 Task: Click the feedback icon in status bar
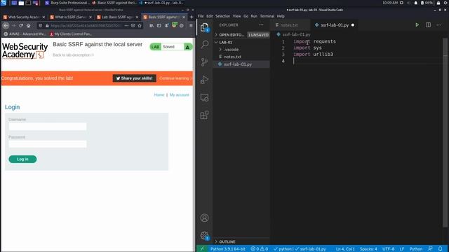pos(430,249)
